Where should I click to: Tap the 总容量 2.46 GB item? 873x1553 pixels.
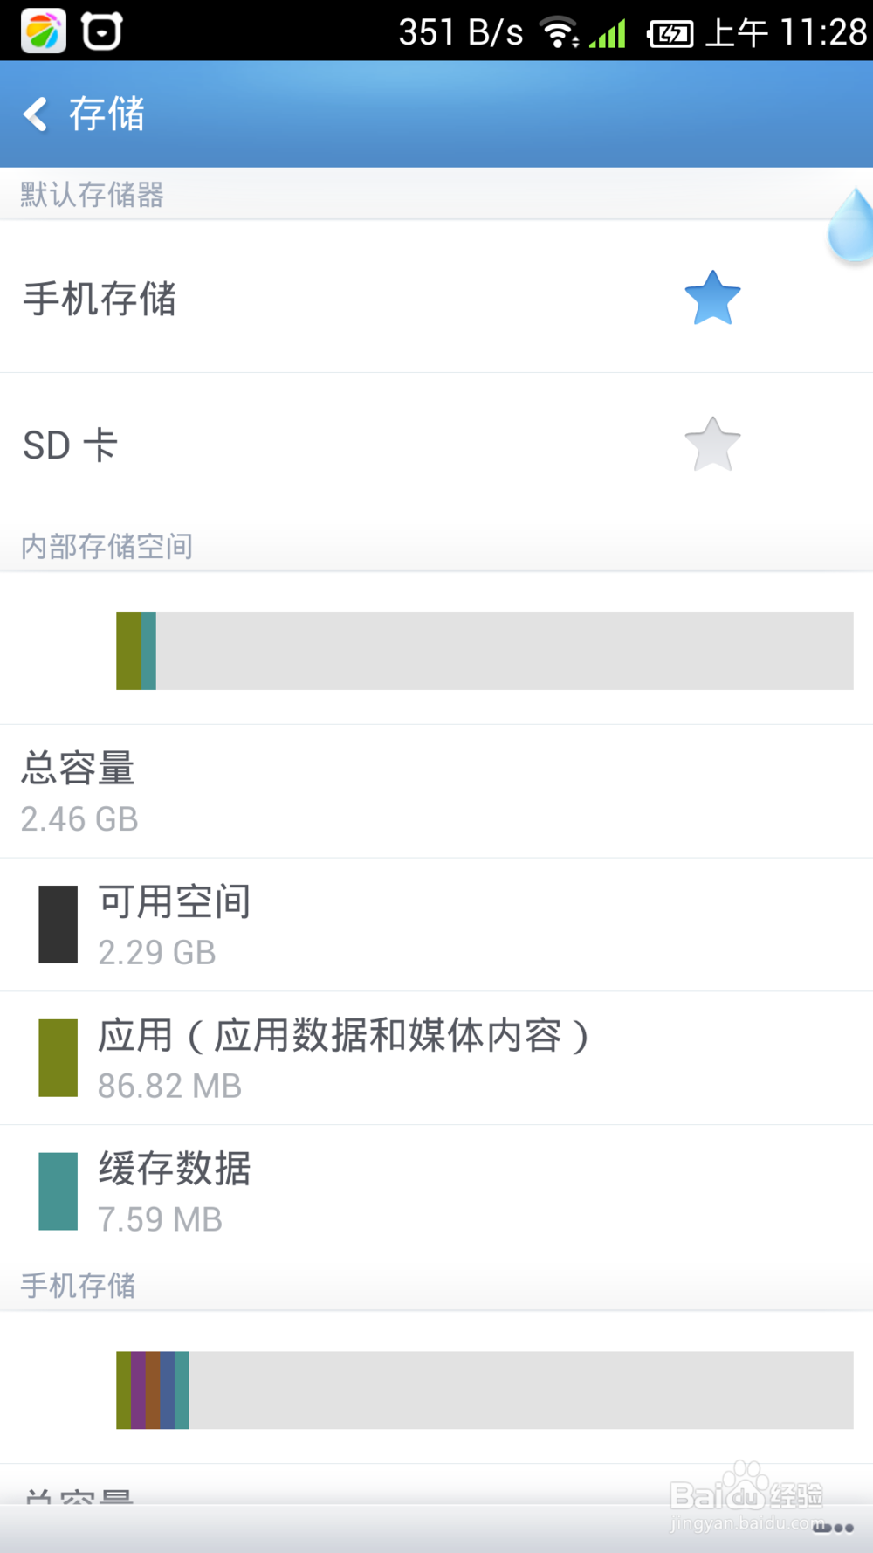click(x=436, y=791)
